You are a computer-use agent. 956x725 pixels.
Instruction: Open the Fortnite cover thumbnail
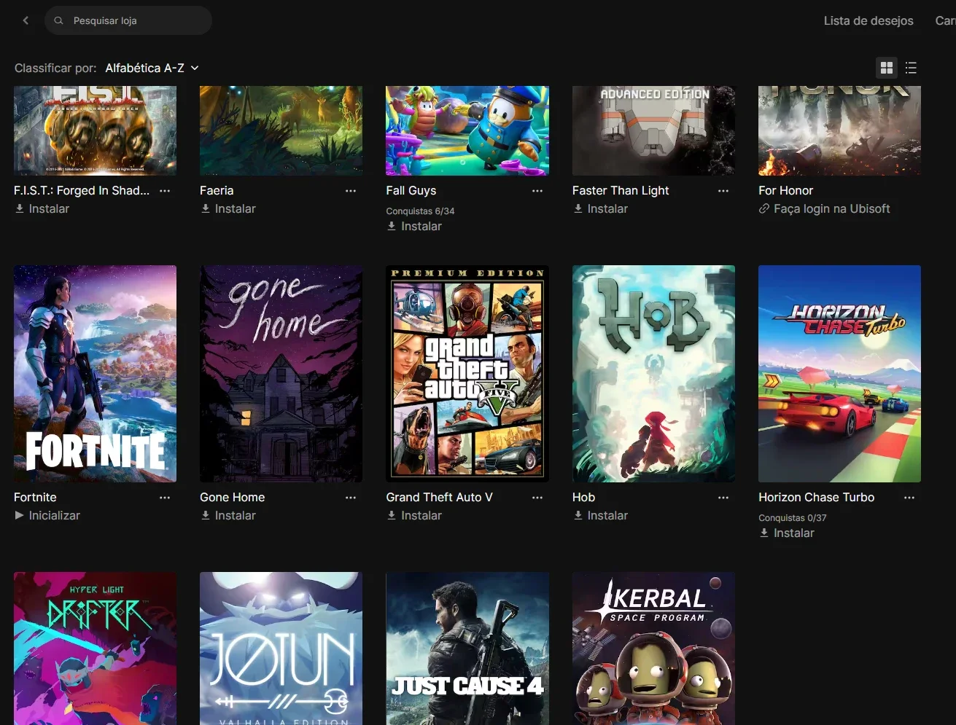point(95,374)
